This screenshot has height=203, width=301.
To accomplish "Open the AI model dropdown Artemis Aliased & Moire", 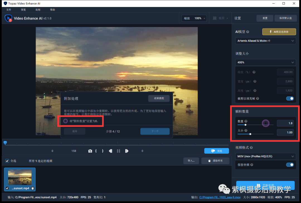I will [266, 41].
